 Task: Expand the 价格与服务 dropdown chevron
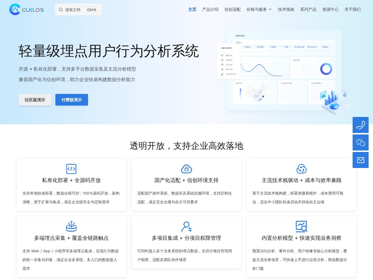click(270, 9)
